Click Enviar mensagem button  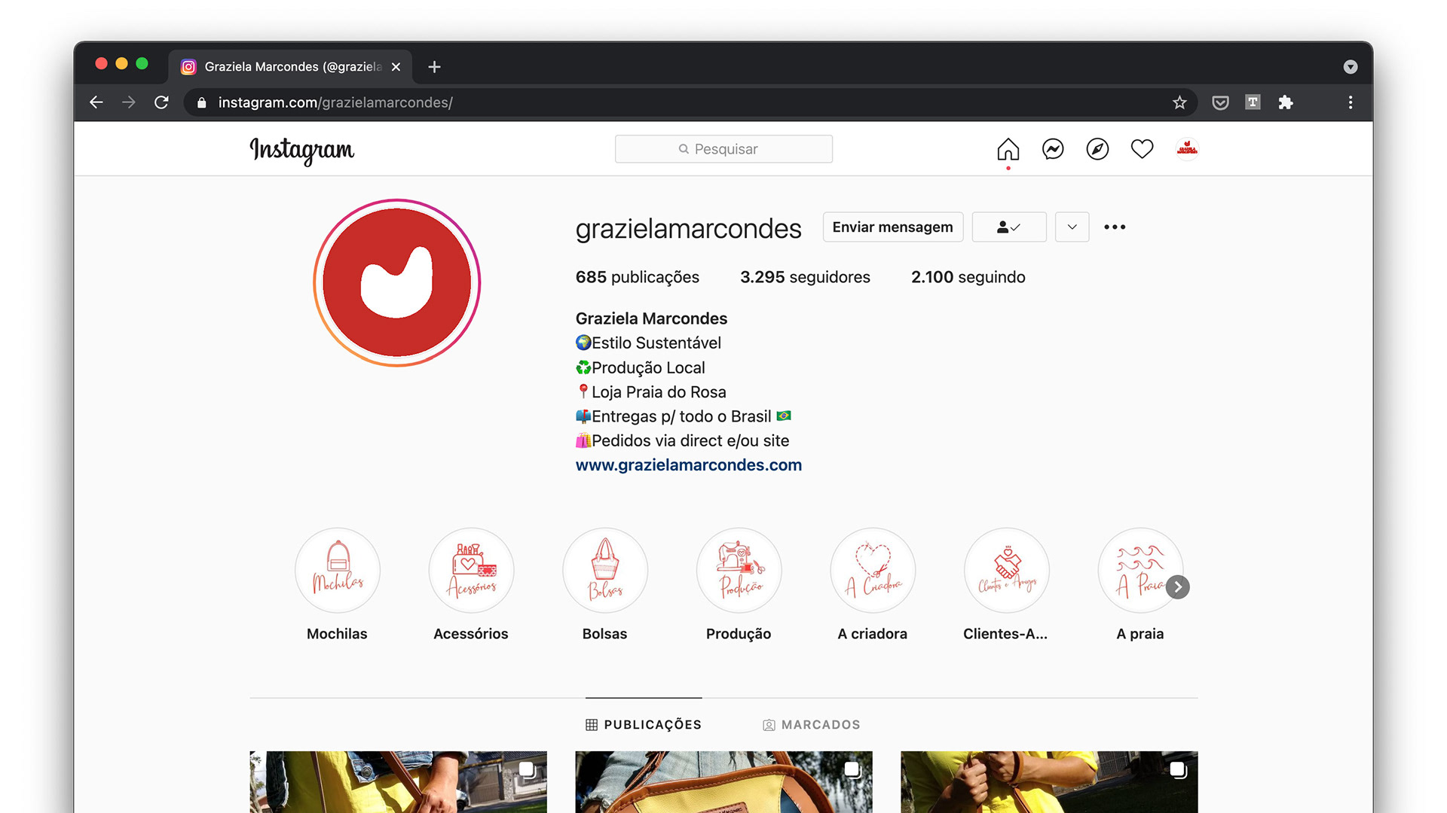[x=892, y=227]
